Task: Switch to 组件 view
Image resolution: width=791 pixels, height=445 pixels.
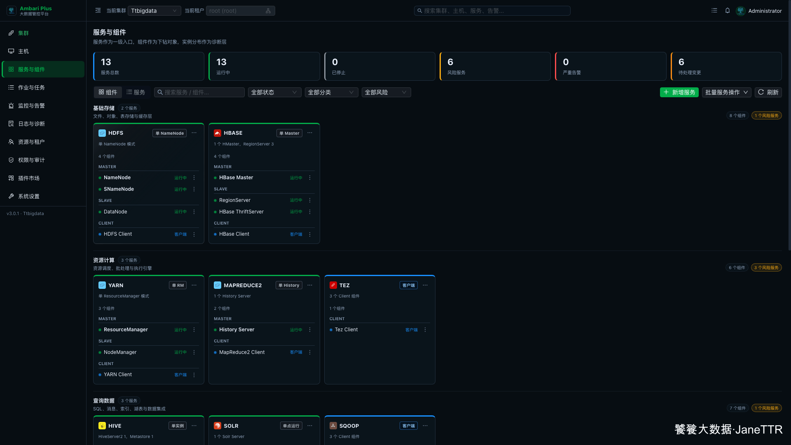Action: click(x=108, y=92)
